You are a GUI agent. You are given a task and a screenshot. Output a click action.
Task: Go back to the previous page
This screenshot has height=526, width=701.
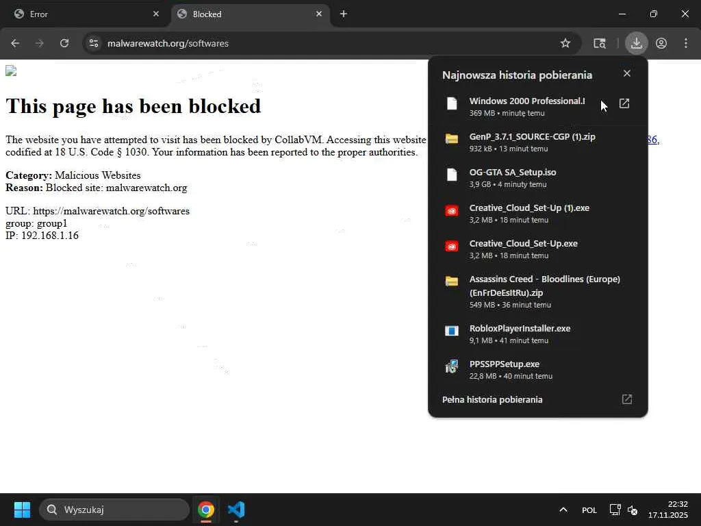[x=15, y=43]
